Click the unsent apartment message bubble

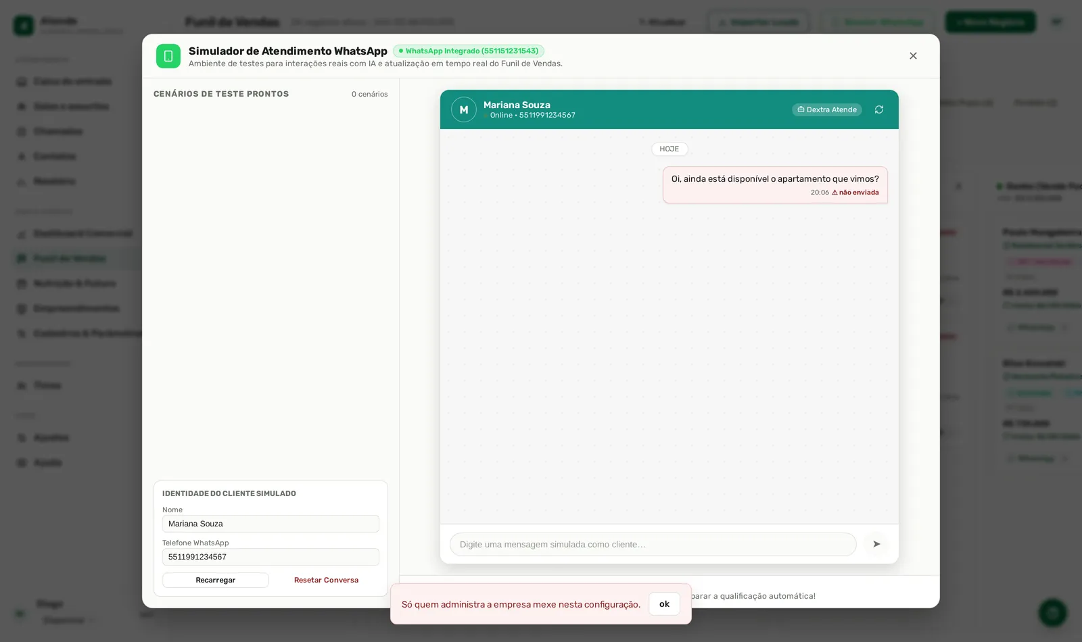pos(775,185)
